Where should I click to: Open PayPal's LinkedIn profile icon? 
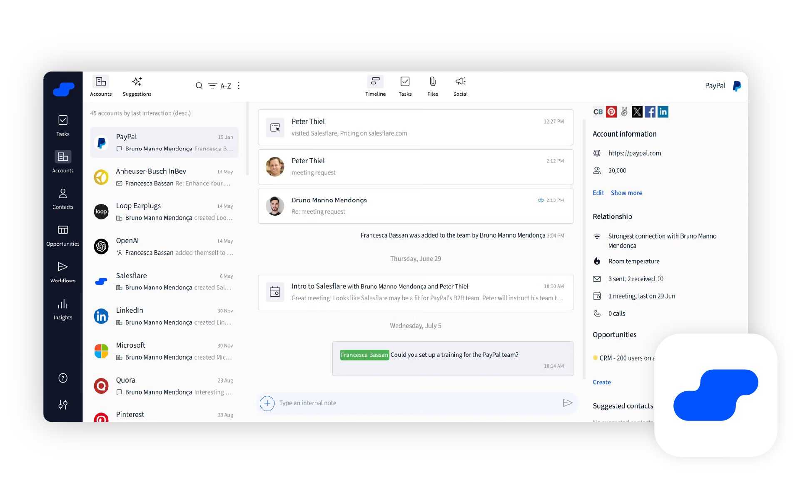[663, 112]
